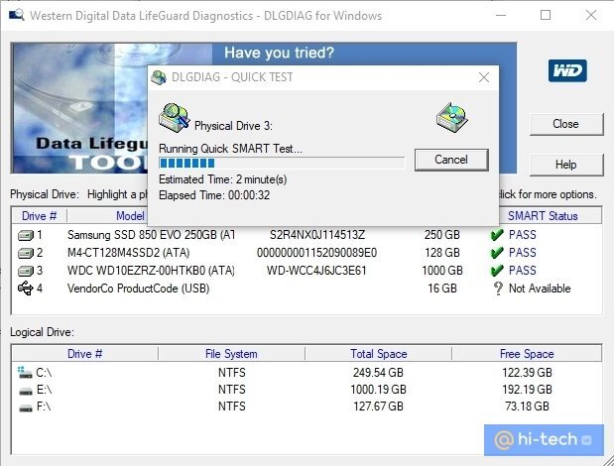
Task: Cancel the running Quick SMART Test
Action: (451, 160)
